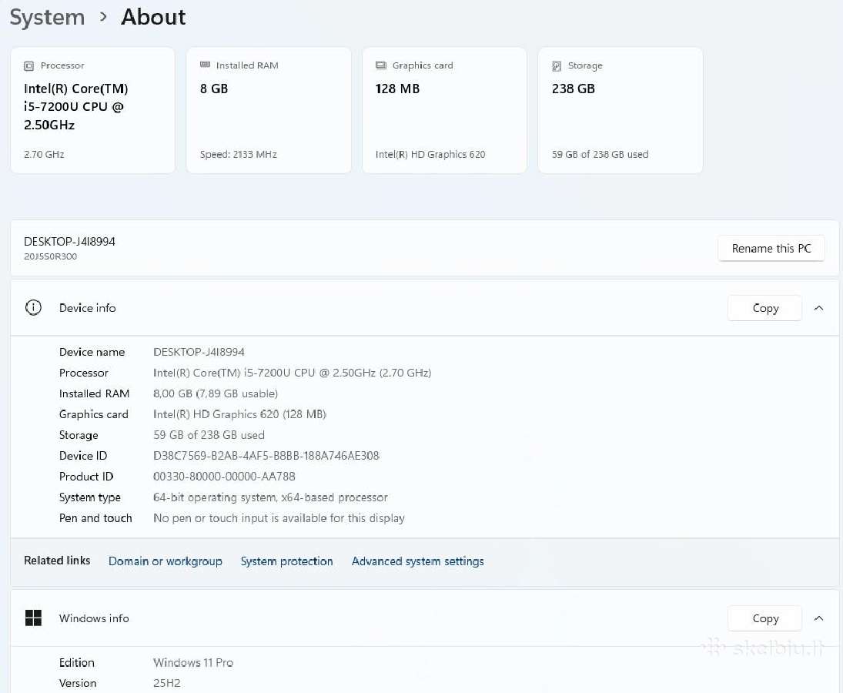Click the Edition value 'Windows 11 Pro'

[x=193, y=662]
